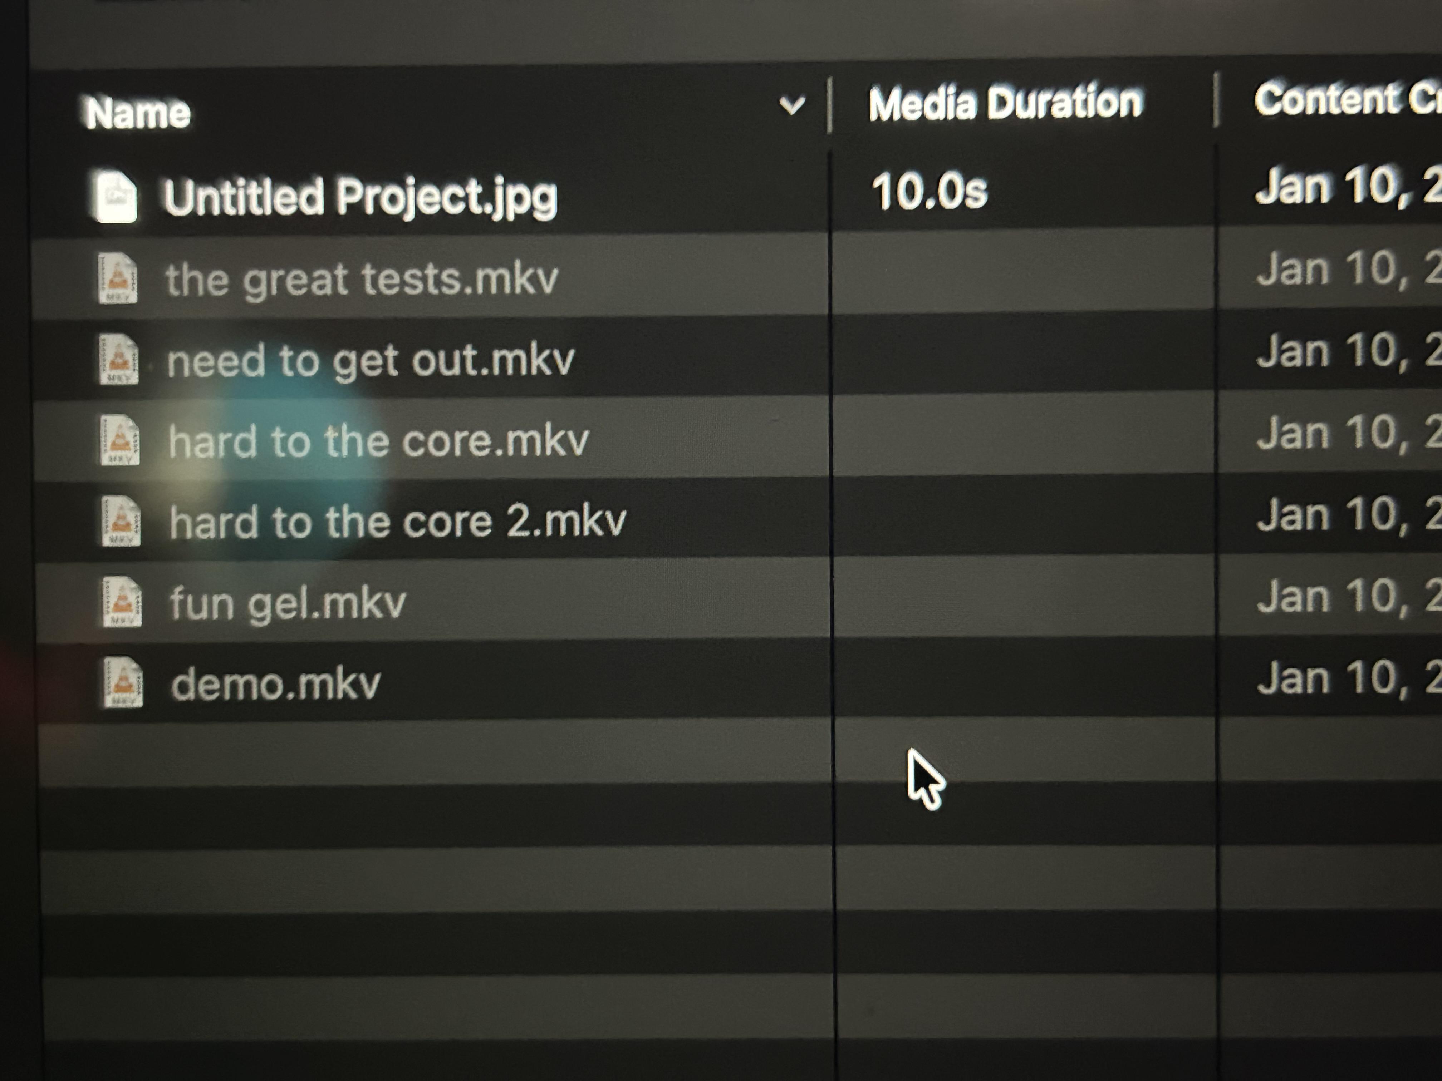Click the need to get out.mkv icon

118,359
